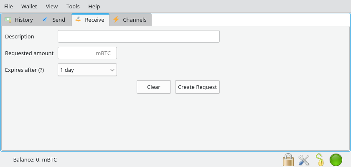
Task: Focus the Description text field
Action: click(x=138, y=36)
